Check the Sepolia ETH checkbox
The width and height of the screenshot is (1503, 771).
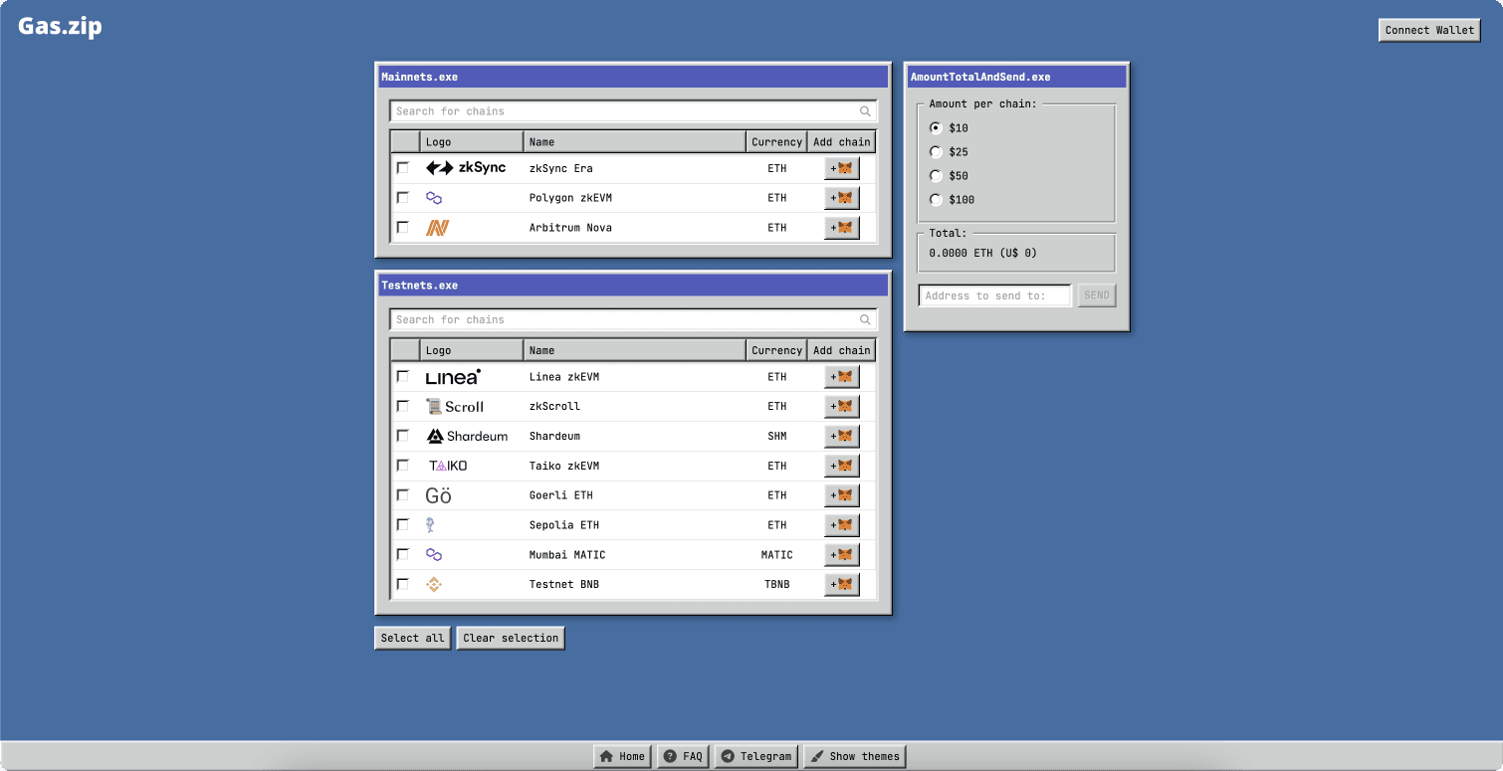tap(403, 524)
